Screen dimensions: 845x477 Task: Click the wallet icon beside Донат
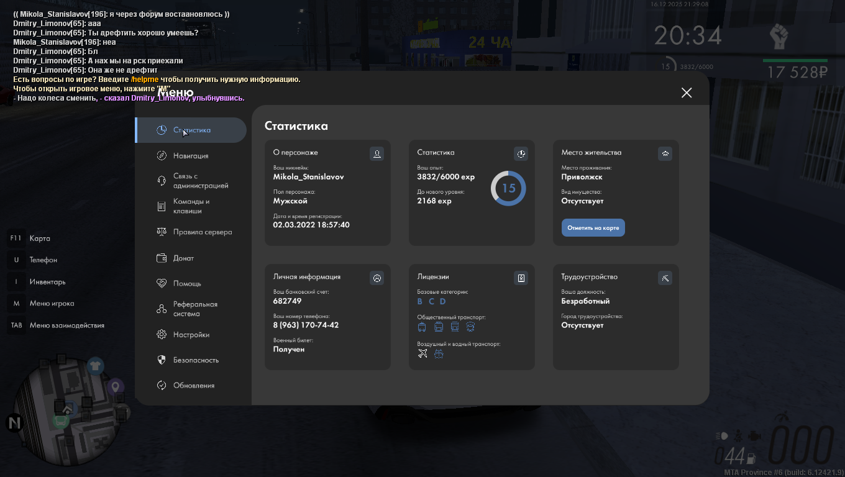point(162,258)
